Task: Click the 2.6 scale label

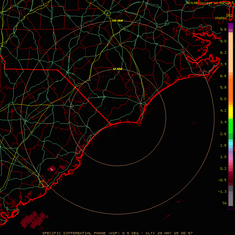Action: [x=223, y=134]
